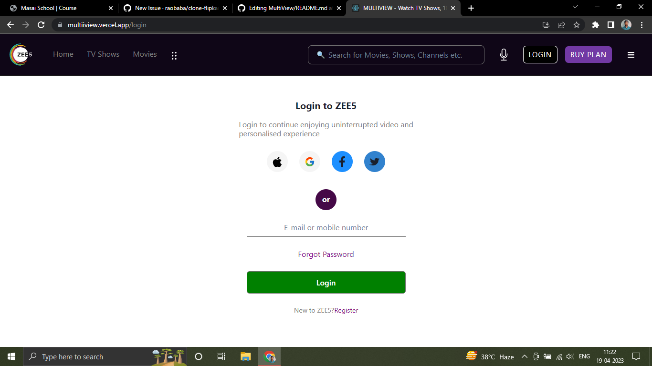Sign in with the Apple icon
Screen dimensions: 652x366
[x=277, y=162]
